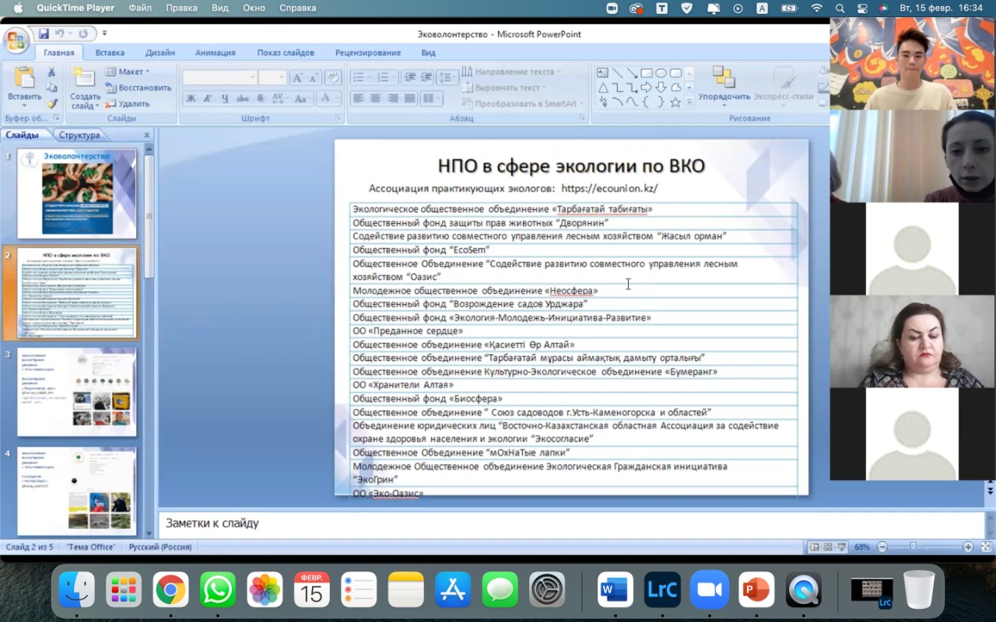
Task: Select the oval shape in shapes gallery
Action: pos(661,73)
